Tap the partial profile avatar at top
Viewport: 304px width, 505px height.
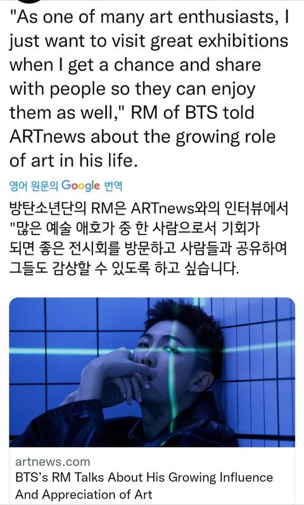26,1
